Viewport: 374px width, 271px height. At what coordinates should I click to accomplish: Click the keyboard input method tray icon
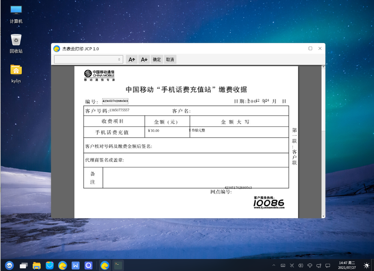(283, 265)
